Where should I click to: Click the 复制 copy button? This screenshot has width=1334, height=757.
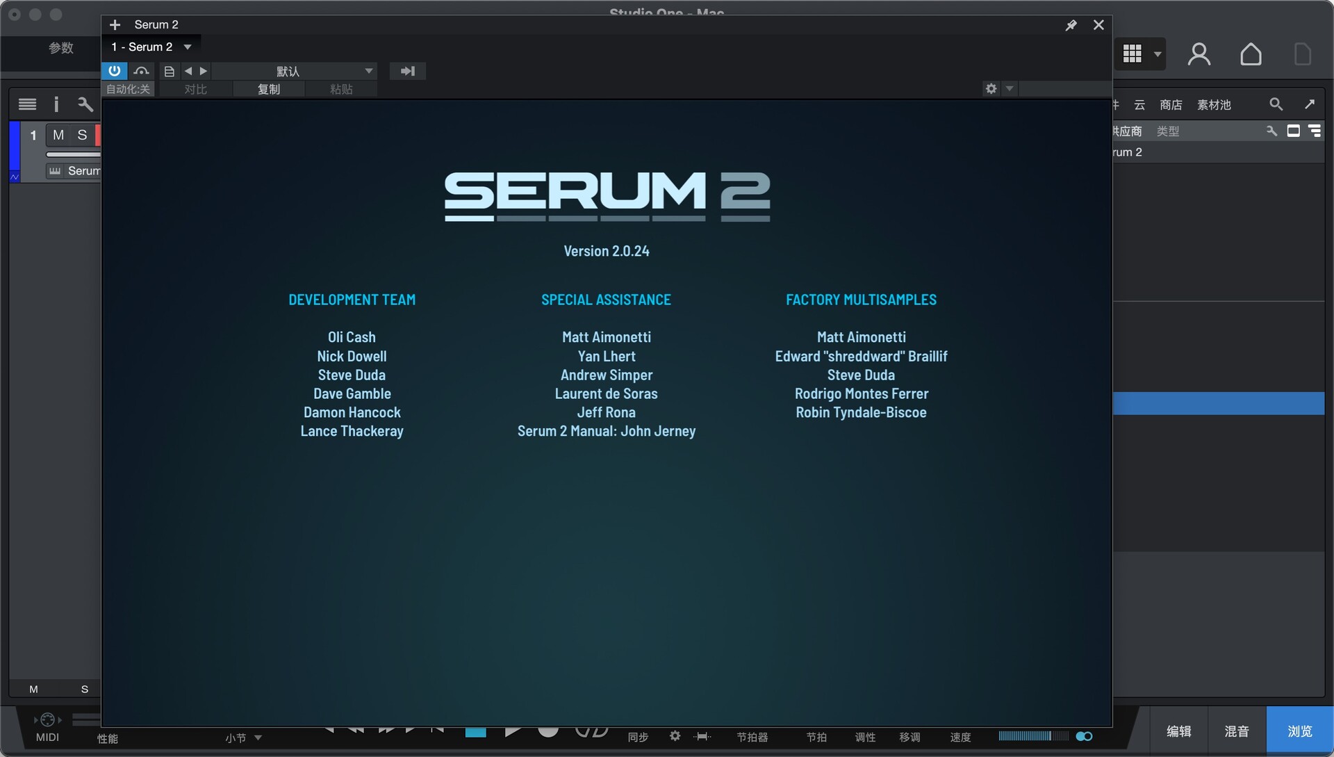click(269, 89)
